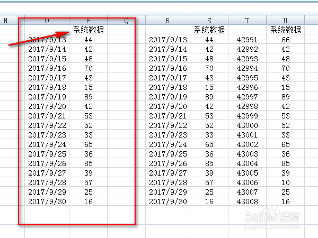Click value 66 in column U

(x=285, y=40)
